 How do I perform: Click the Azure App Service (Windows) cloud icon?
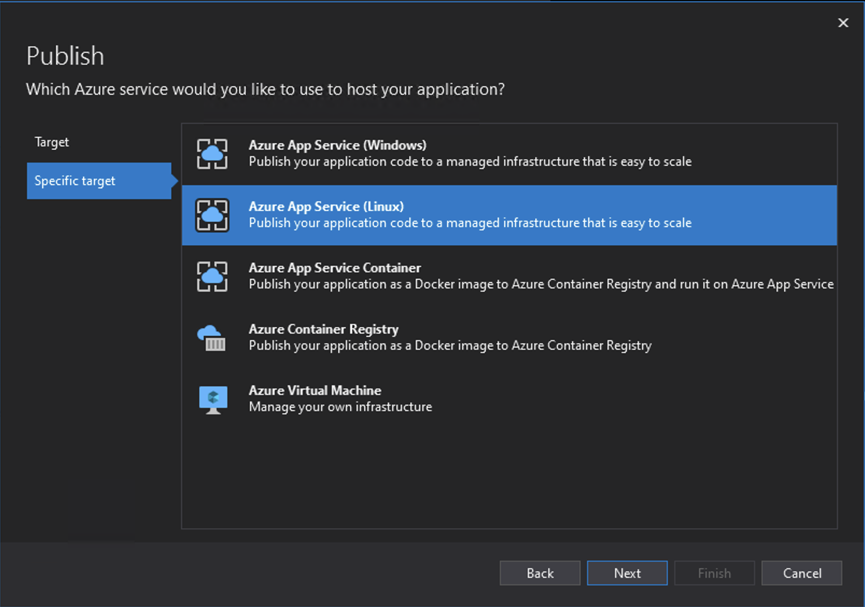(212, 153)
